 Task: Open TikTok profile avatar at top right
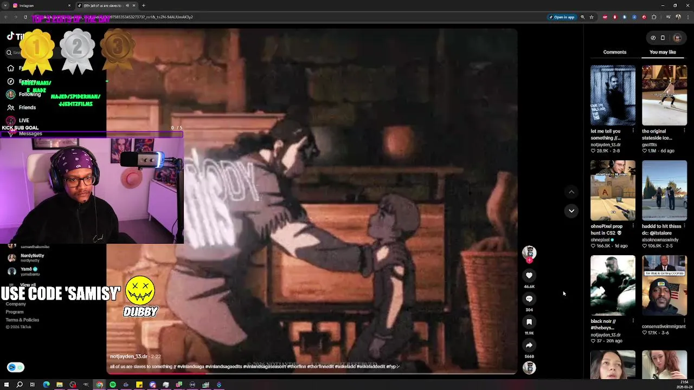[677, 38]
